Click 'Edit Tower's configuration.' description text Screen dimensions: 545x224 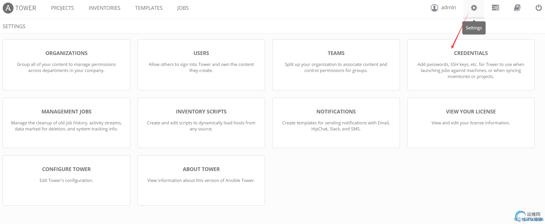pyautogui.click(x=66, y=181)
